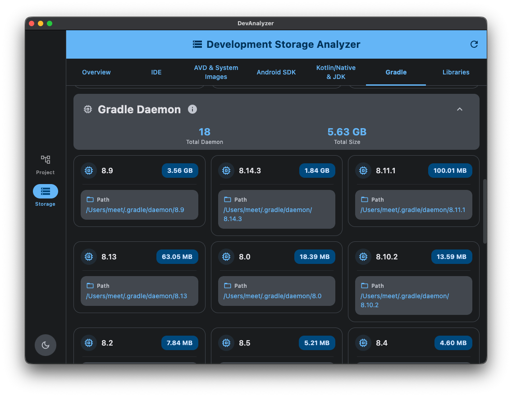Click the 5.63 GB total size value

pos(347,132)
